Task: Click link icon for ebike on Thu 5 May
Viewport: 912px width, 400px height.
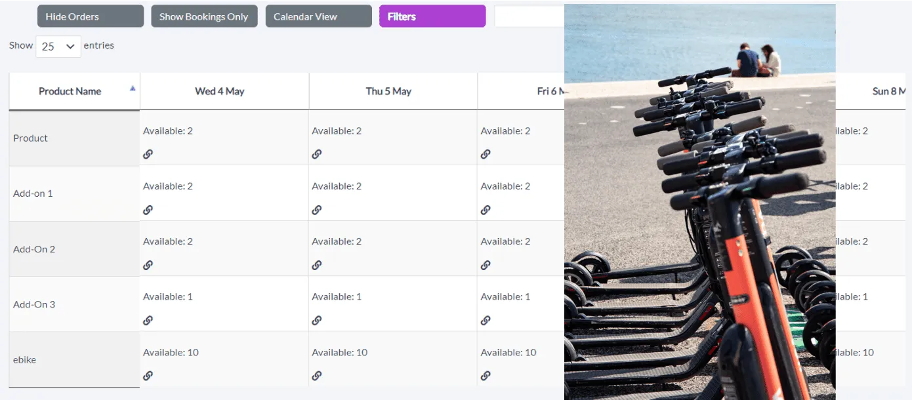Action: (317, 376)
